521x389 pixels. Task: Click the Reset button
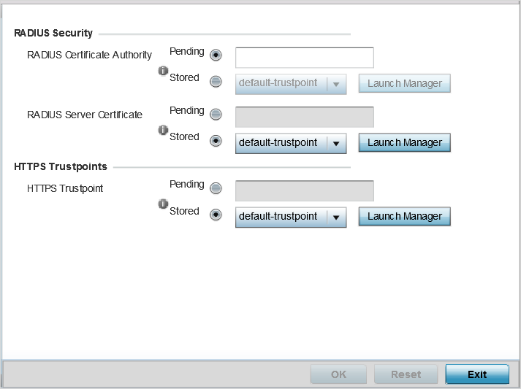(x=406, y=374)
